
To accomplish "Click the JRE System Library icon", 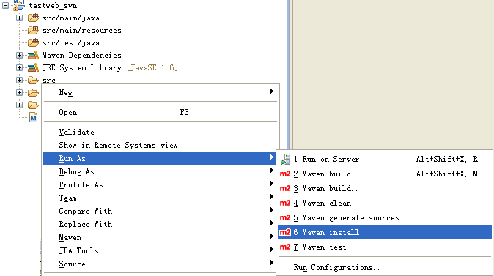I will point(33,67).
